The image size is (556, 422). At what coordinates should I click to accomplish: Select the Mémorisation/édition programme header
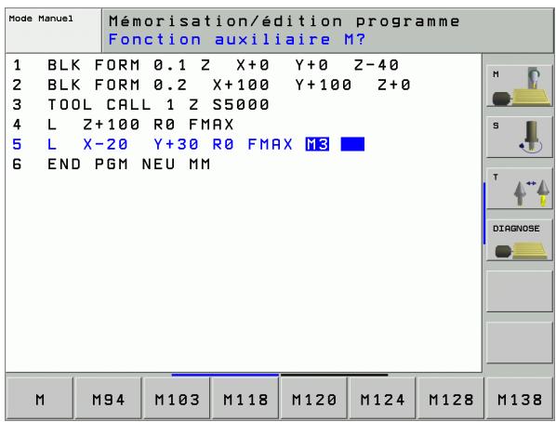284,21
